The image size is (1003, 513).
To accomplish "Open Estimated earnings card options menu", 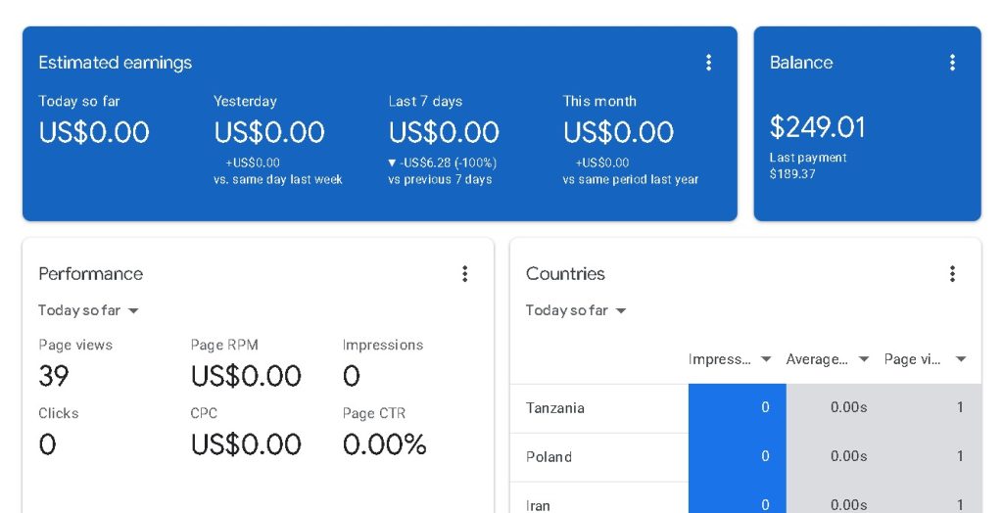I will click(708, 63).
